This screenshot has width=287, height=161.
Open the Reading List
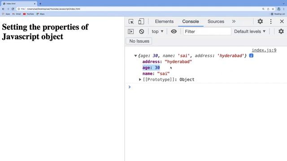278,14
